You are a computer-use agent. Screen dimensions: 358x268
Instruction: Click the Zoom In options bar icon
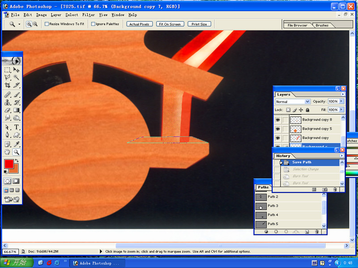click(x=29, y=24)
